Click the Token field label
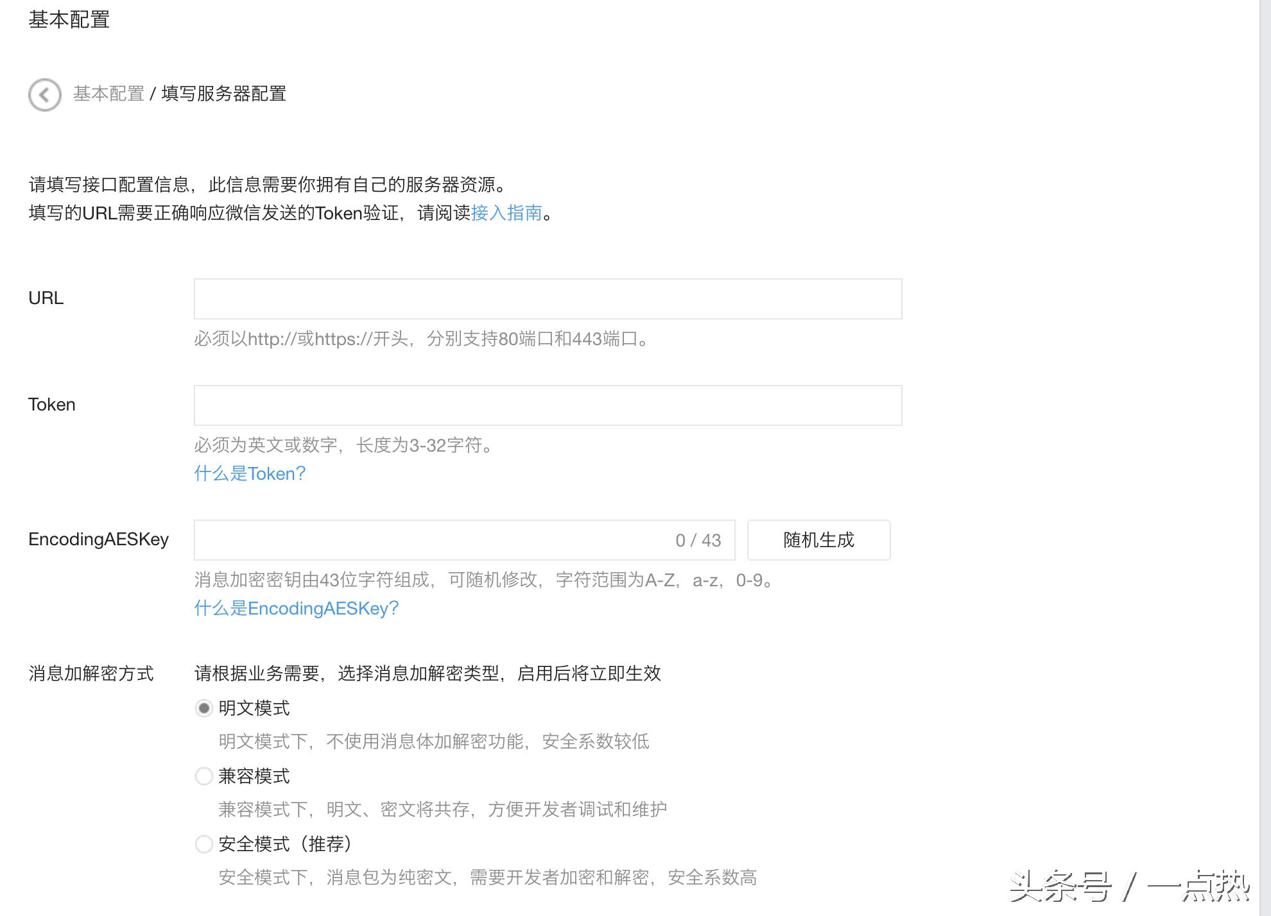This screenshot has height=916, width=1271. click(x=51, y=405)
